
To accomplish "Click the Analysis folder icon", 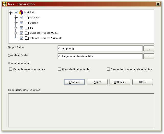I will coord(27,18).
